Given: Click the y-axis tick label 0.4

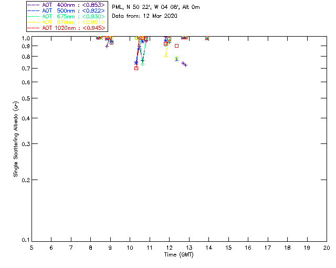Looking at the screenshot, I should point(26,118).
